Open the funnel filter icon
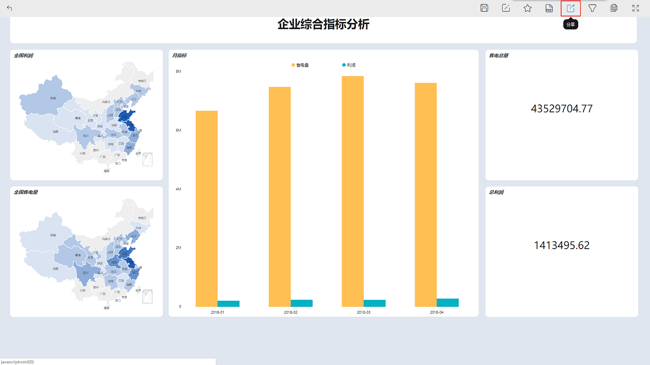Screen dimensions: 650x365 tap(592, 8)
